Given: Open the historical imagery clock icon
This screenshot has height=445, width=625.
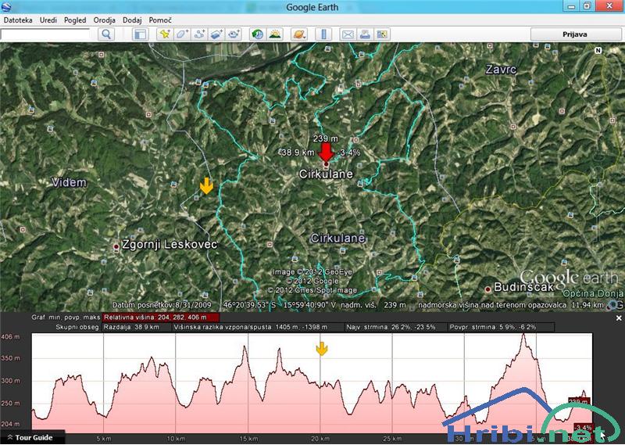Looking at the screenshot, I should coord(258,34).
